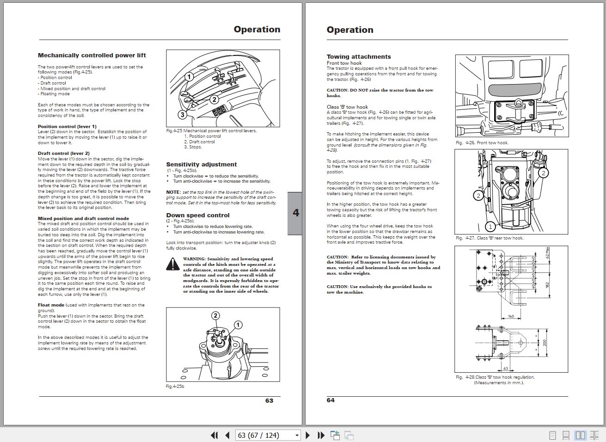The width and height of the screenshot is (606, 442).
Task: Go to the first page
Action: coord(214,435)
